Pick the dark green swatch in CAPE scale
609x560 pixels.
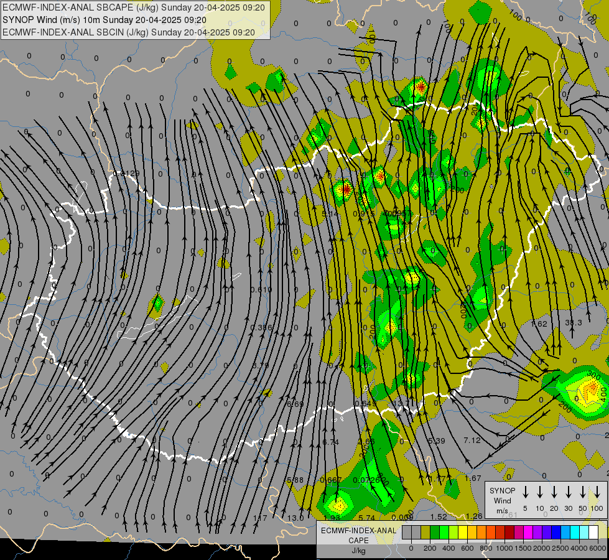pos(435,532)
